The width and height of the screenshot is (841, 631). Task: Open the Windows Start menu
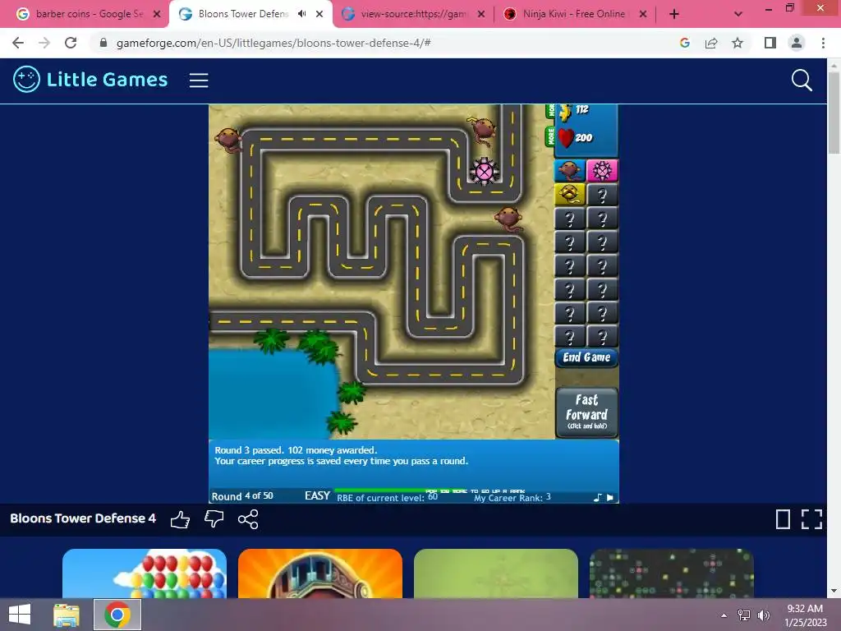[20, 615]
